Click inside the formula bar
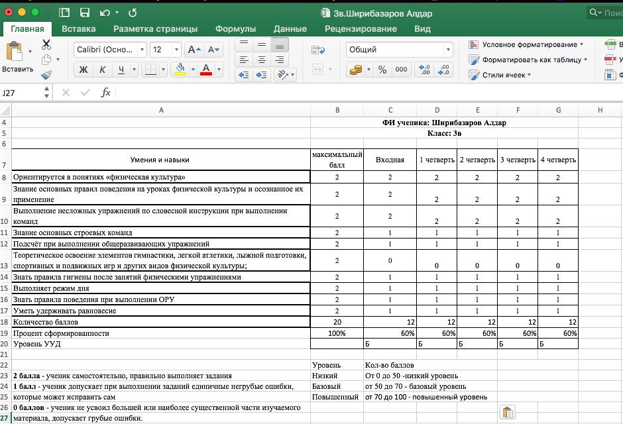The height and width of the screenshot is (424, 623). [x=368, y=93]
